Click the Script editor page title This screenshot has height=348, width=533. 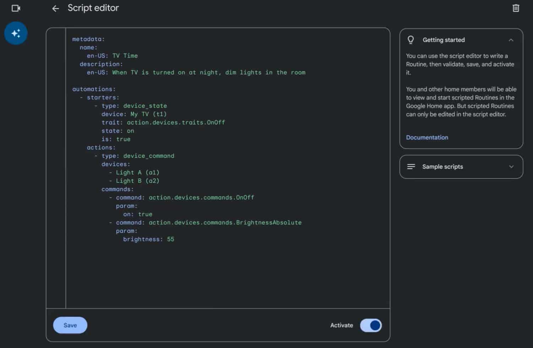pyautogui.click(x=93, y=8)
